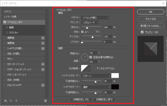
Task: Open the スタイル dropdown showing ベベル (内側)
Action: tap(95, 18)
